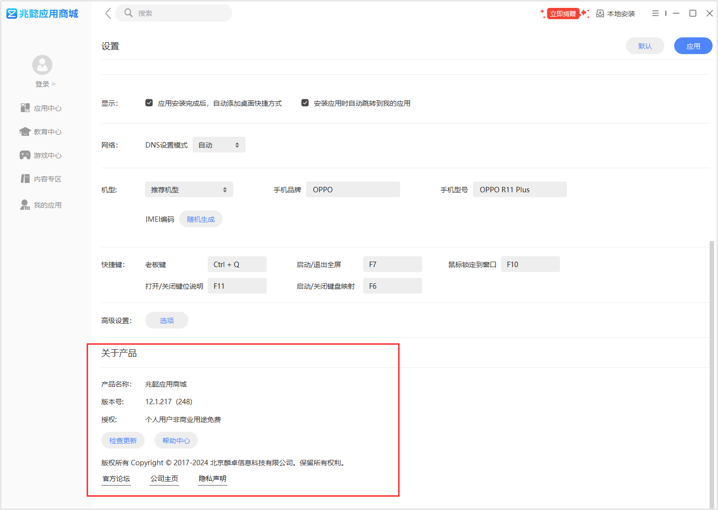Click 随机生成 for IMEI code

pos(200,219)
